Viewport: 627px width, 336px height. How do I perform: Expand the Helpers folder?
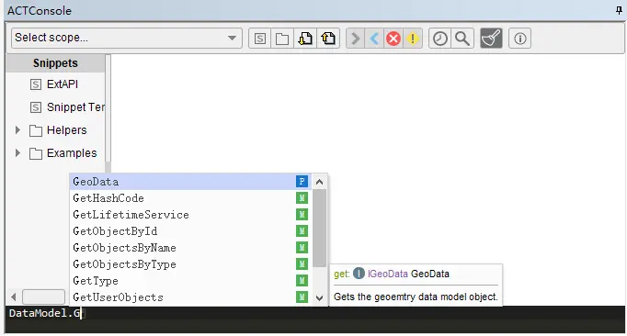(x=17, y=129)
